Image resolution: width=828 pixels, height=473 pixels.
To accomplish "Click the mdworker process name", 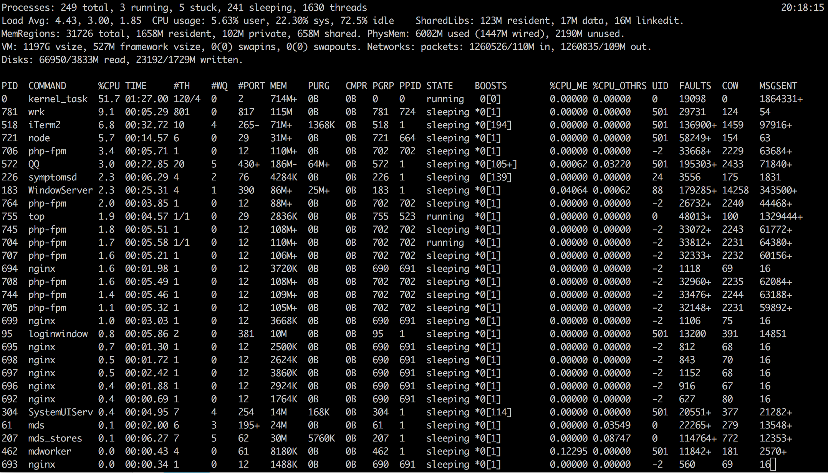I will click(x=50, y=451).
